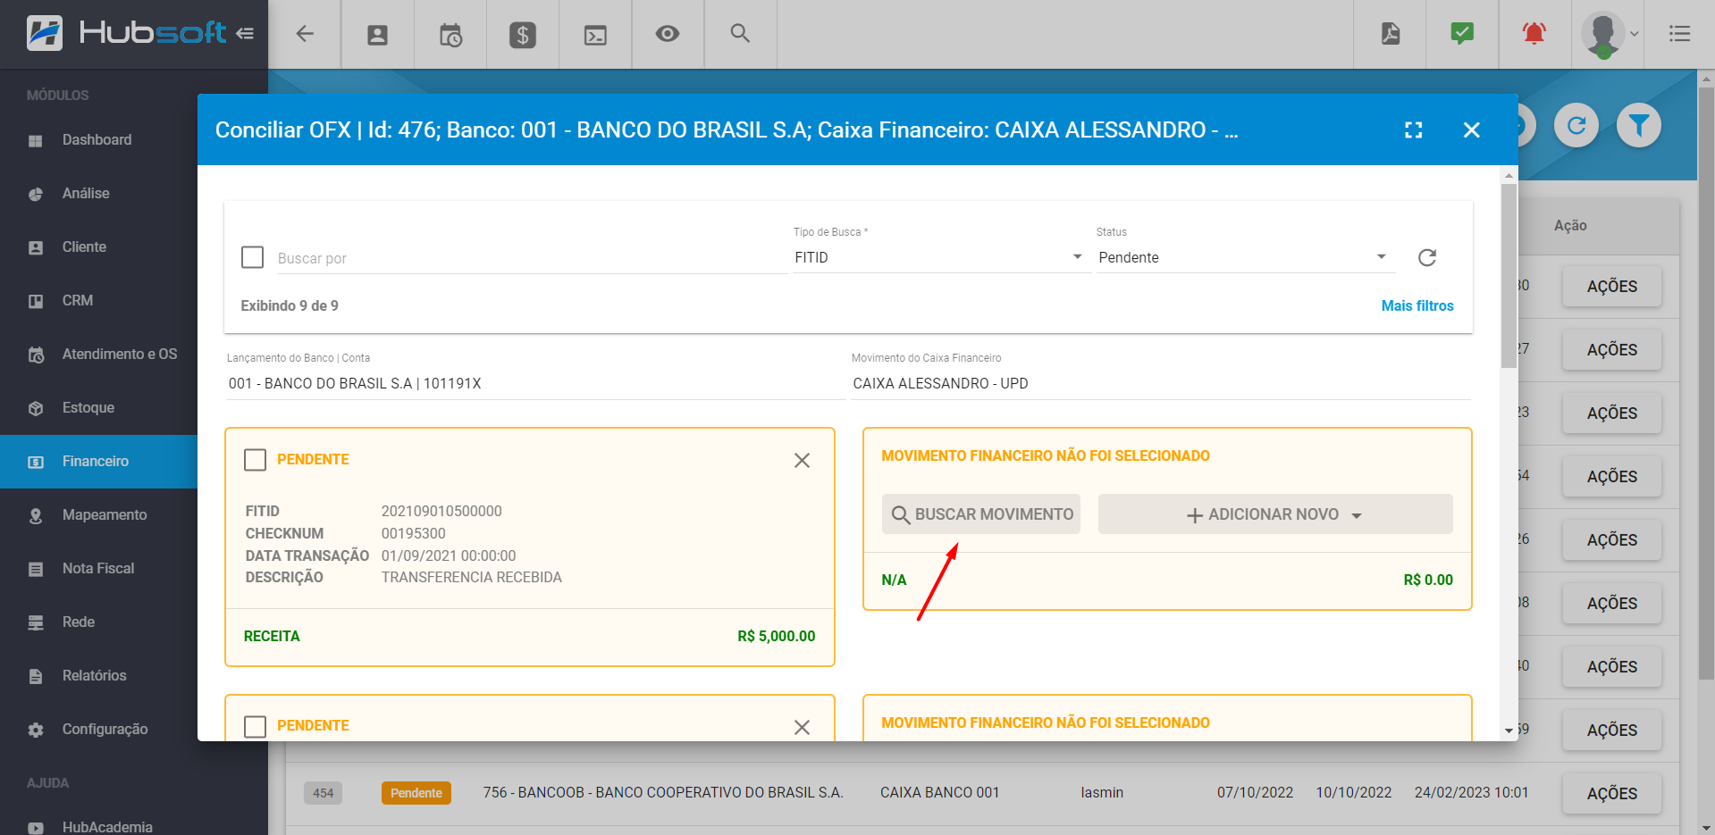Viewport: 1715px width, 835px height.
Task: Open the dollar sign financial shortcut
Action: [x=523, y=35]
